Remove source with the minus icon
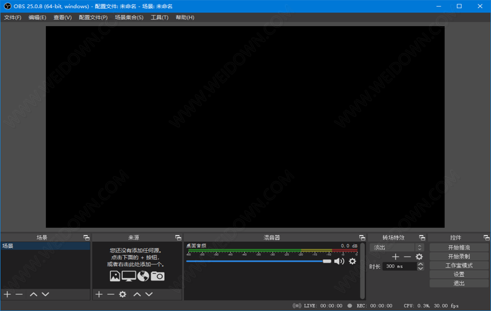 click(111, 294)
